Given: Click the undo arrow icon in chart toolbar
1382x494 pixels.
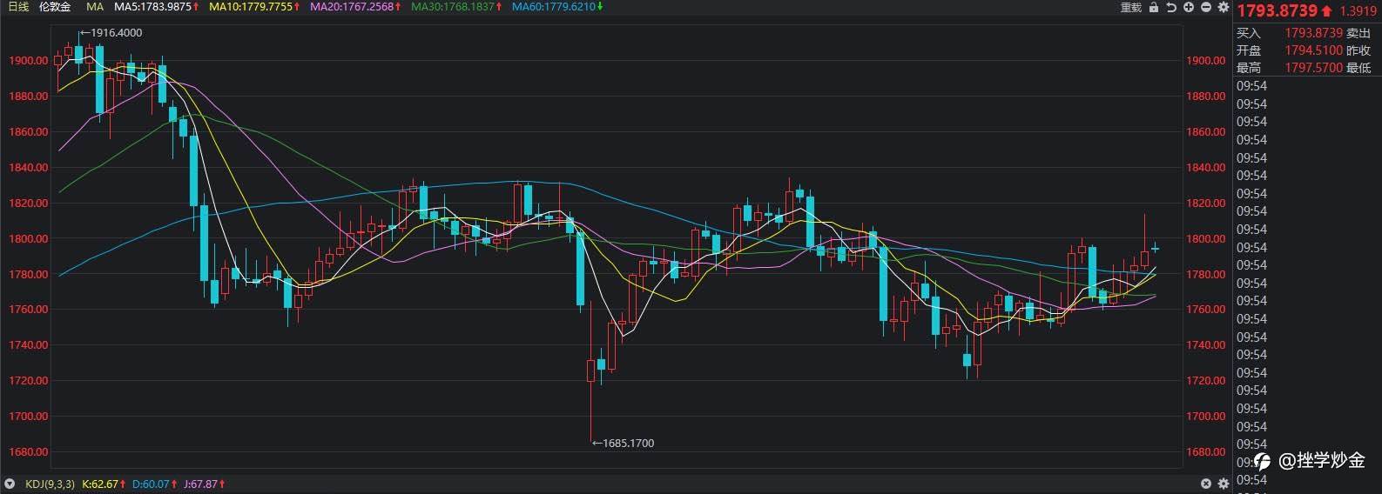Looking at the screenshot, I should click(x=1171, y=7).
